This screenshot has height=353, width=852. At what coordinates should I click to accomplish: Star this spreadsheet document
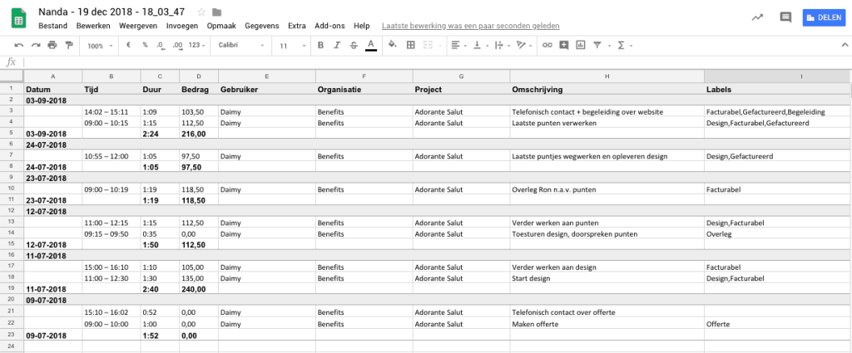coord(201,12)
